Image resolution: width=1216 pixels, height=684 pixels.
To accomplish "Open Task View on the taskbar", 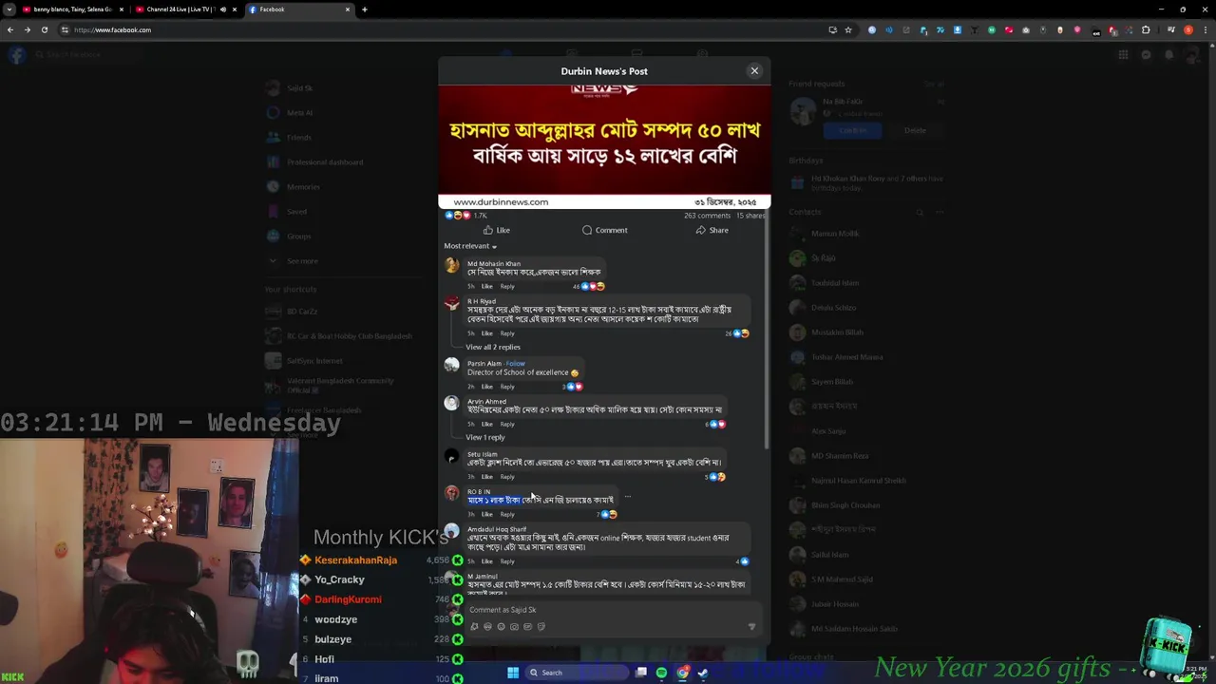I will (641, 673).
